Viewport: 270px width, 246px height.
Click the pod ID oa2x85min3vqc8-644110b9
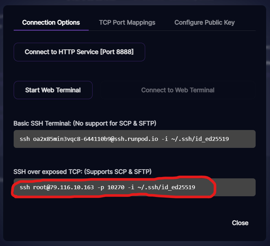pos(72,139)
